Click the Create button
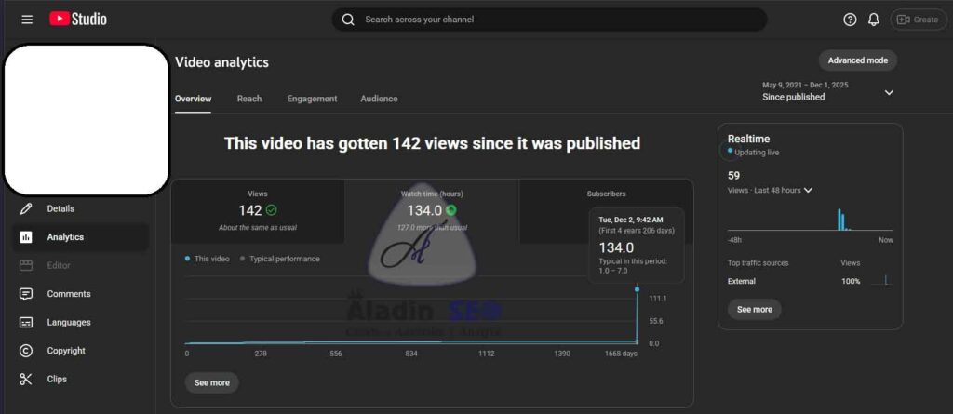Image resolution: width=953 pixels, height=414 pixels. 918,20
